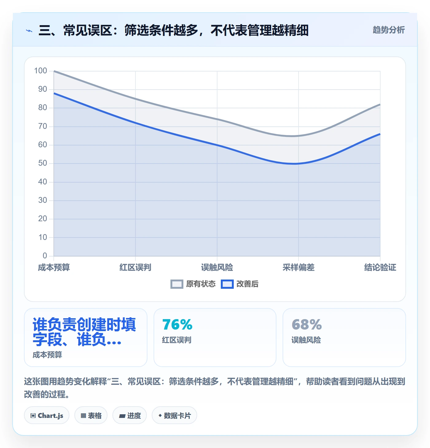Click the 趋势分析 label in header
This screenshot has width=430, height=448.
click(x=389, y=30)
